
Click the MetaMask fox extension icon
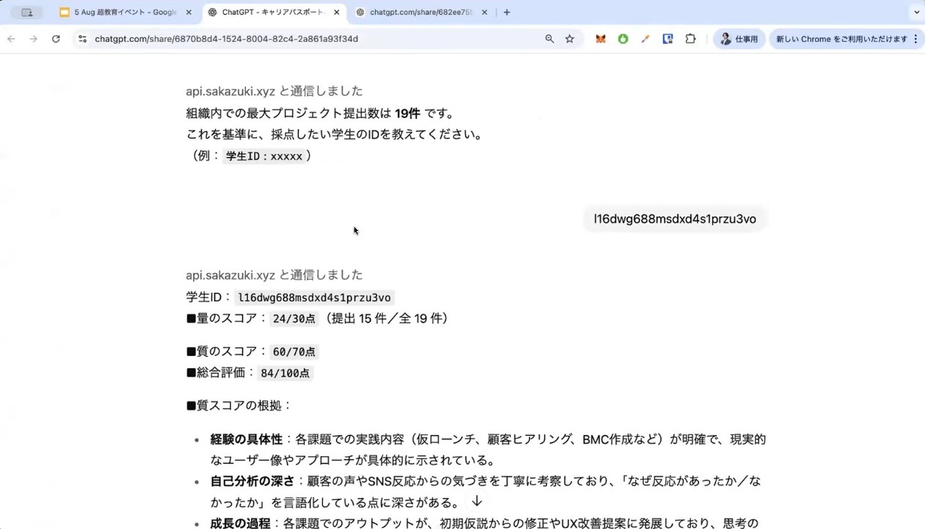[x=601, y=39]
